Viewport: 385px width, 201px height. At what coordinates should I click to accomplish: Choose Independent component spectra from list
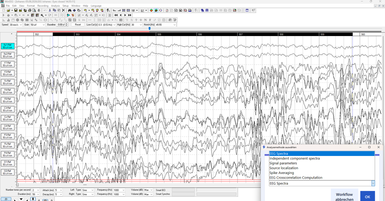click(x=294, y=158)
